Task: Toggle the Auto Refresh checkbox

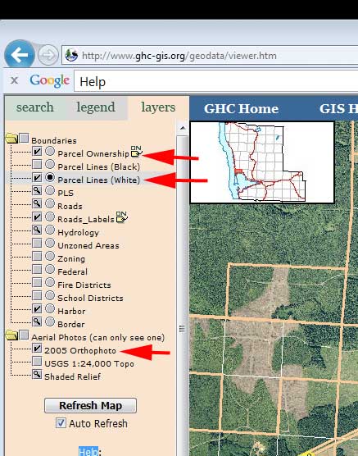Action: coord(61,423)
